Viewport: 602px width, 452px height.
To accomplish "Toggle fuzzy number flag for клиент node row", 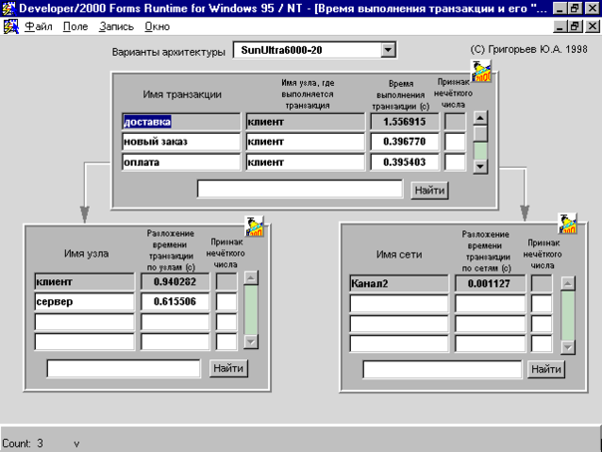I will click(226, 281).
